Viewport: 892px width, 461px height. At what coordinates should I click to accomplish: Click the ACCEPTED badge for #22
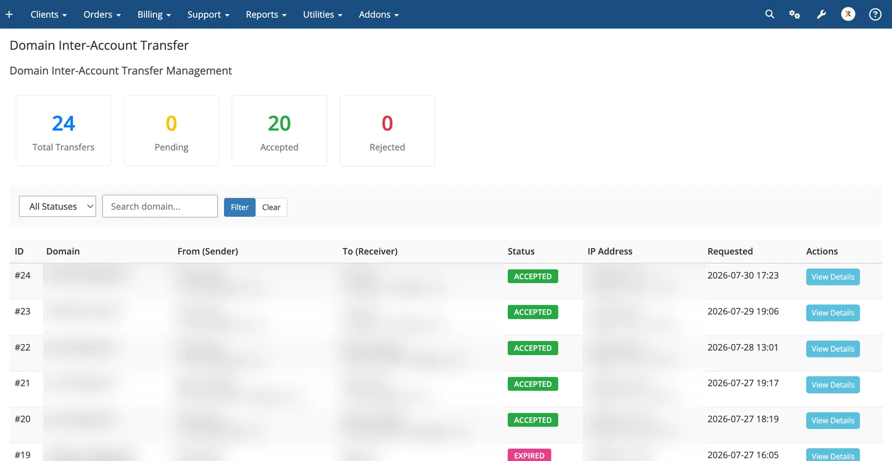pos(533,348)
